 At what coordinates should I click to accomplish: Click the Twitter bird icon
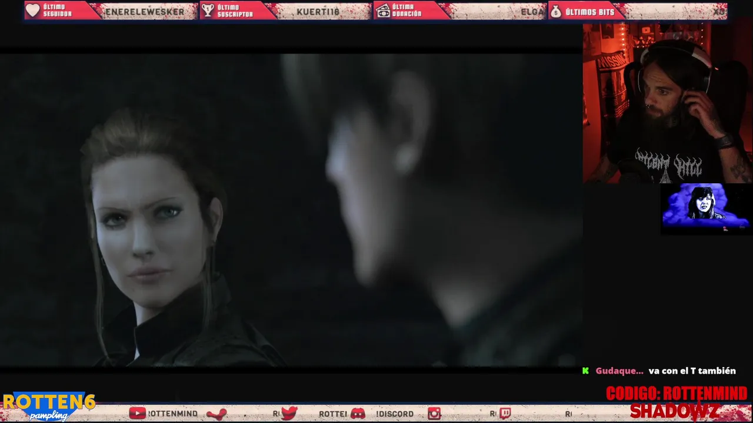coord(289,414)
